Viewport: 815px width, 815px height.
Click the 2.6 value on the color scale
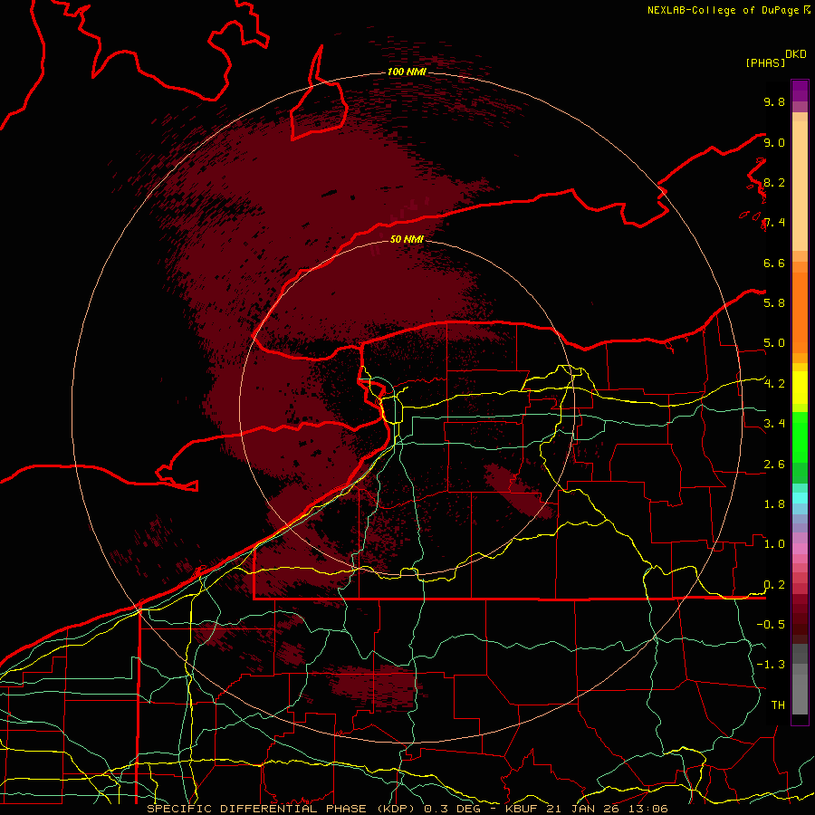(774, 465)
